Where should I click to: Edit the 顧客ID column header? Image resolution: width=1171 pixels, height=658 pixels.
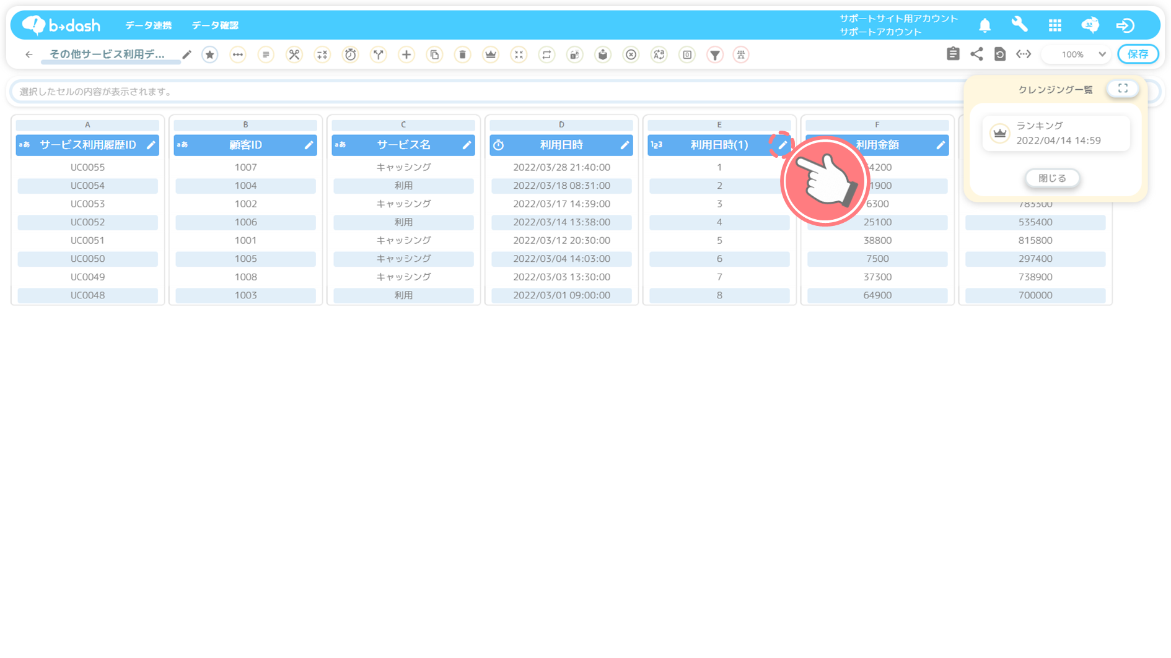[x=309, y=145]
